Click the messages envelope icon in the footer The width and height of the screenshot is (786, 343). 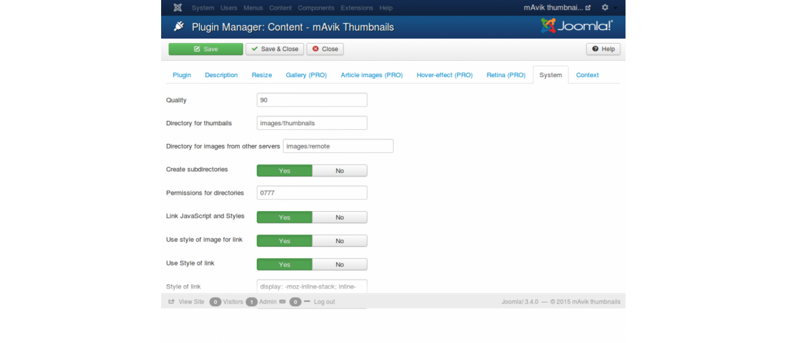(x=282, y=302)
